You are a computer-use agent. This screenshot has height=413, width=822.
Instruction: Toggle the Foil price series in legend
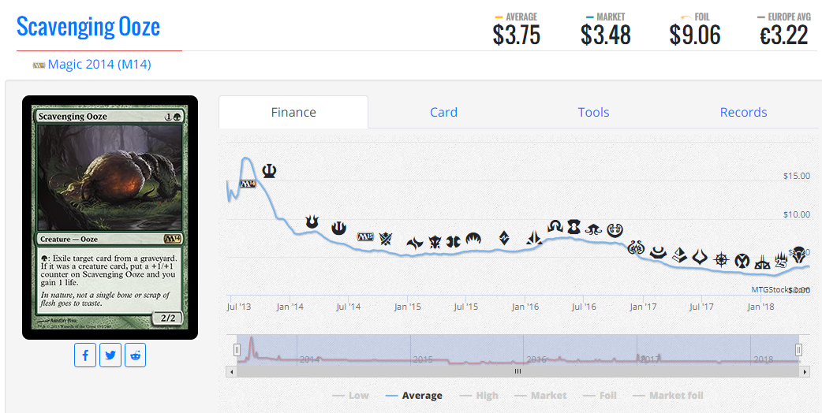(600, 396)
